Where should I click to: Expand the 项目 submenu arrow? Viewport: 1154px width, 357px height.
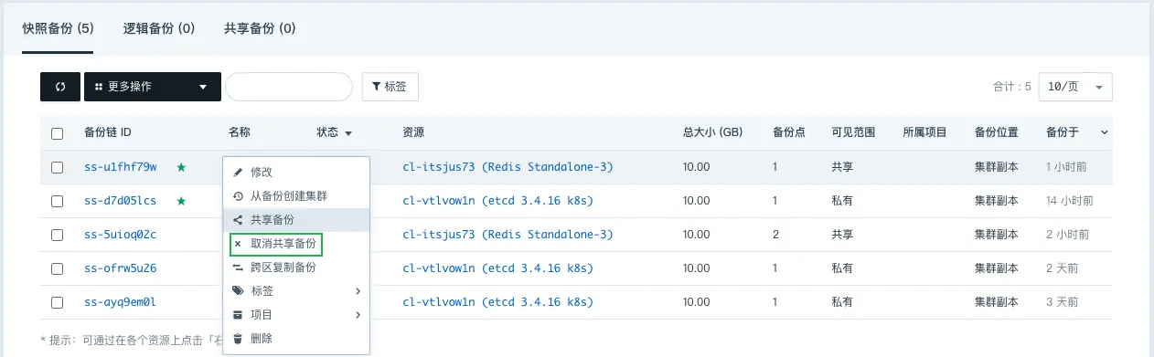point(358,315)
